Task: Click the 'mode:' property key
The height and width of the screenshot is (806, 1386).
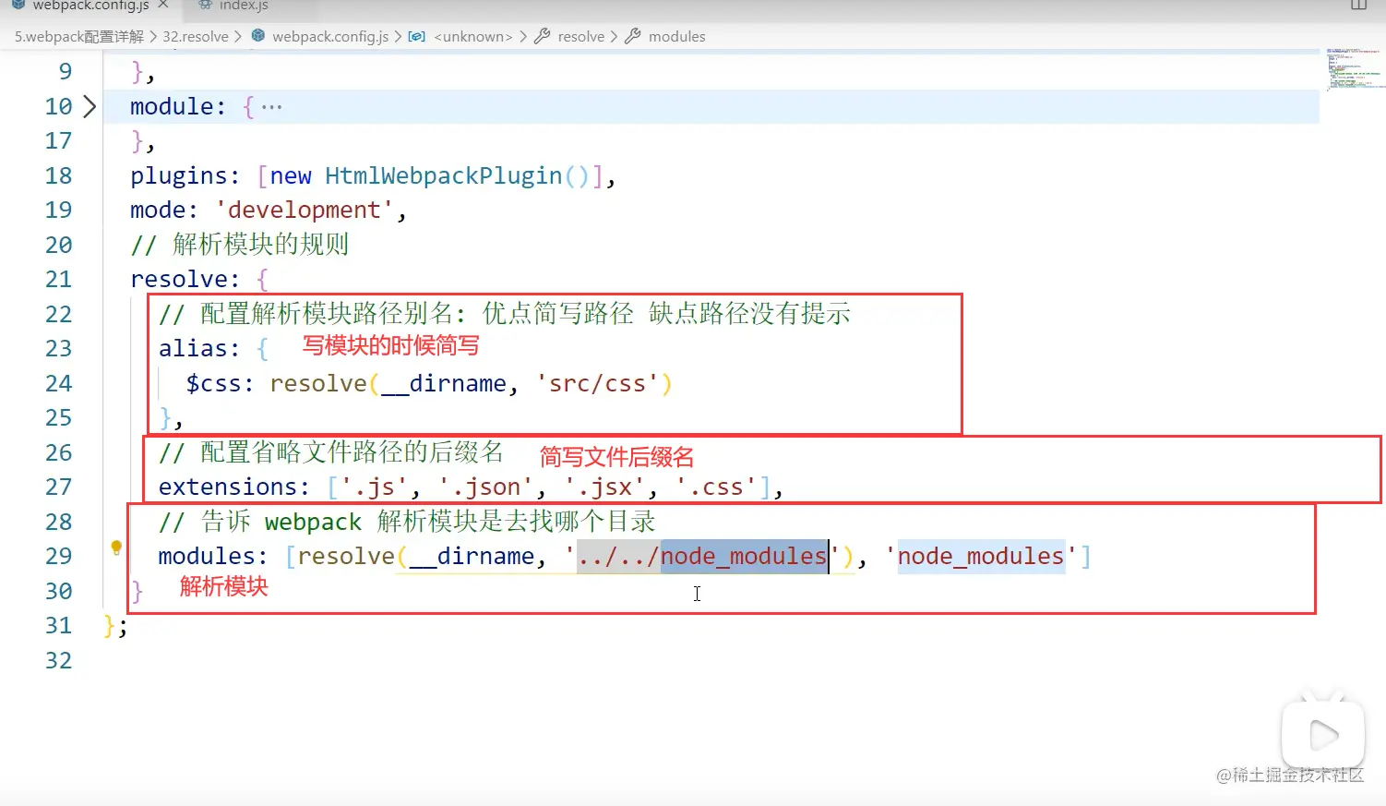Action: click(164, 211)
